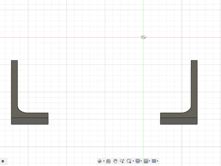Click the circular plus button at bottom-left
The height and width of the screenshot is (166, 221).
tap(3, 161)
